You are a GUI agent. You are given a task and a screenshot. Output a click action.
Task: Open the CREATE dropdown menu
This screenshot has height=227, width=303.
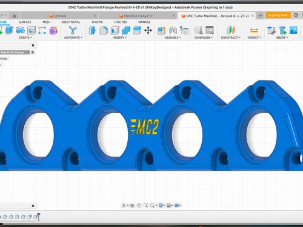pos(25,38)
